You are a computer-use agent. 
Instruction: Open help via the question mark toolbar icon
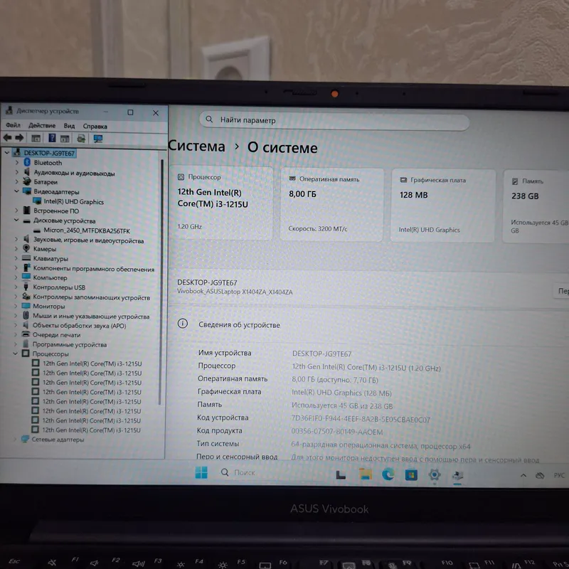tap(52, 138)
